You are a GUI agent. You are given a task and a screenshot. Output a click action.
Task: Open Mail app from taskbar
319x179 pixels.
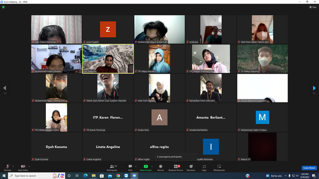(x=110, y=176)
